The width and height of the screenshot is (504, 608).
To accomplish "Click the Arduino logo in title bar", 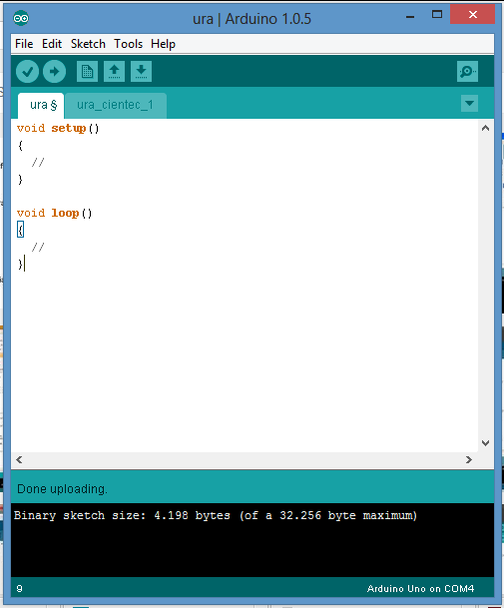I will [21, 18].
